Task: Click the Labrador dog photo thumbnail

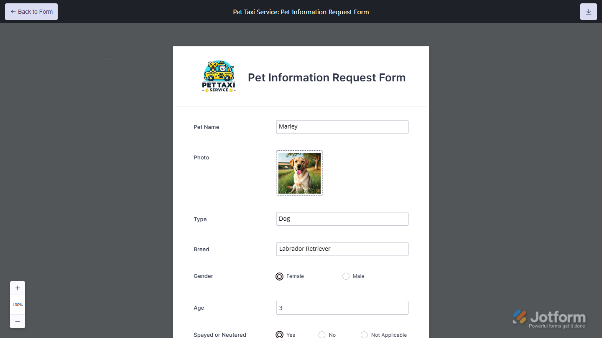Action: [x=299, y=173]
